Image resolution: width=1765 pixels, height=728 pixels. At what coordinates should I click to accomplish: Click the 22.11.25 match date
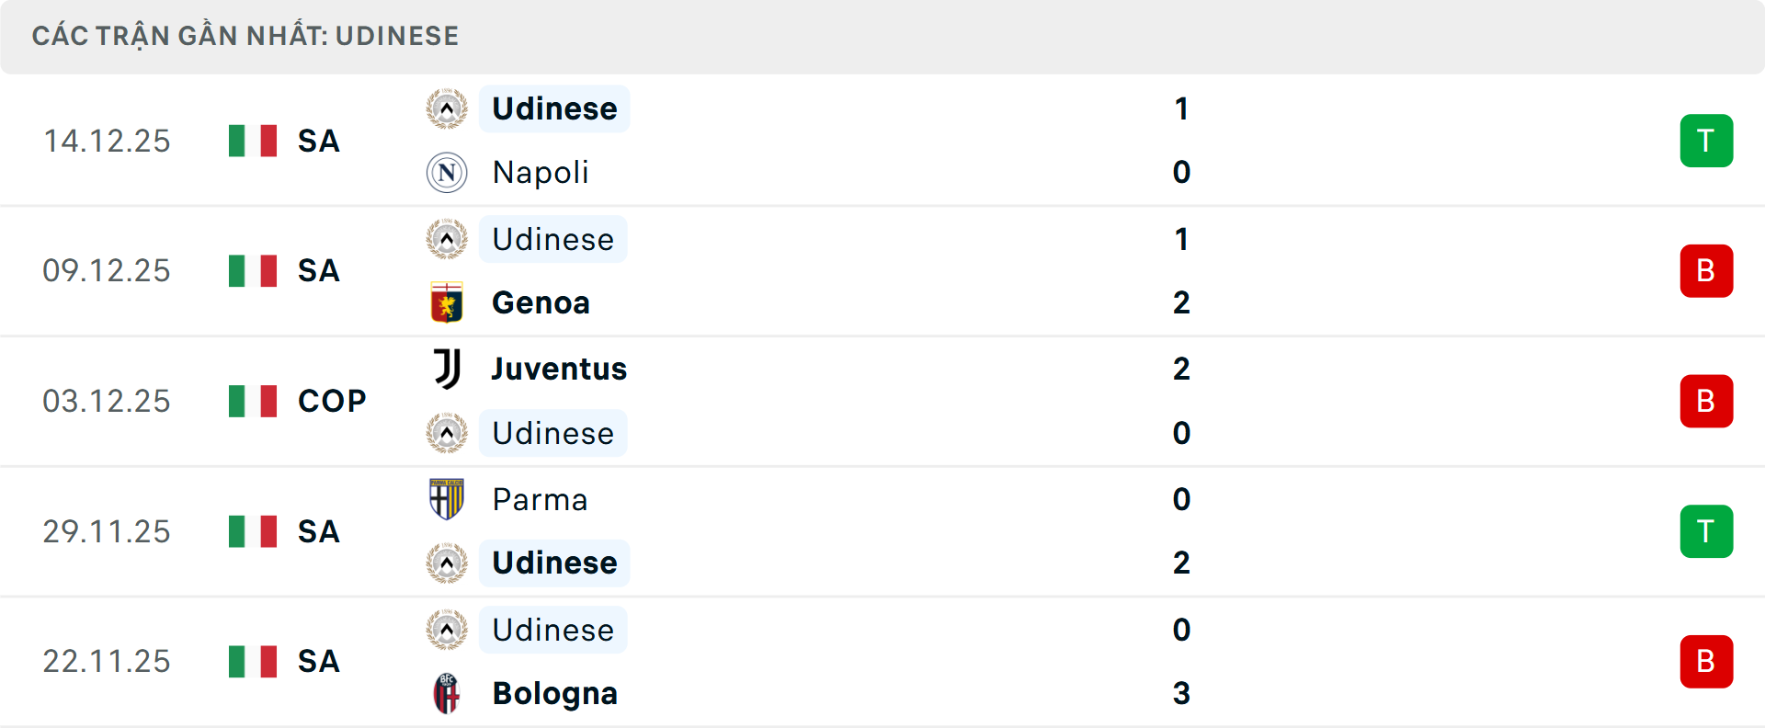click(x=107, y=662)
